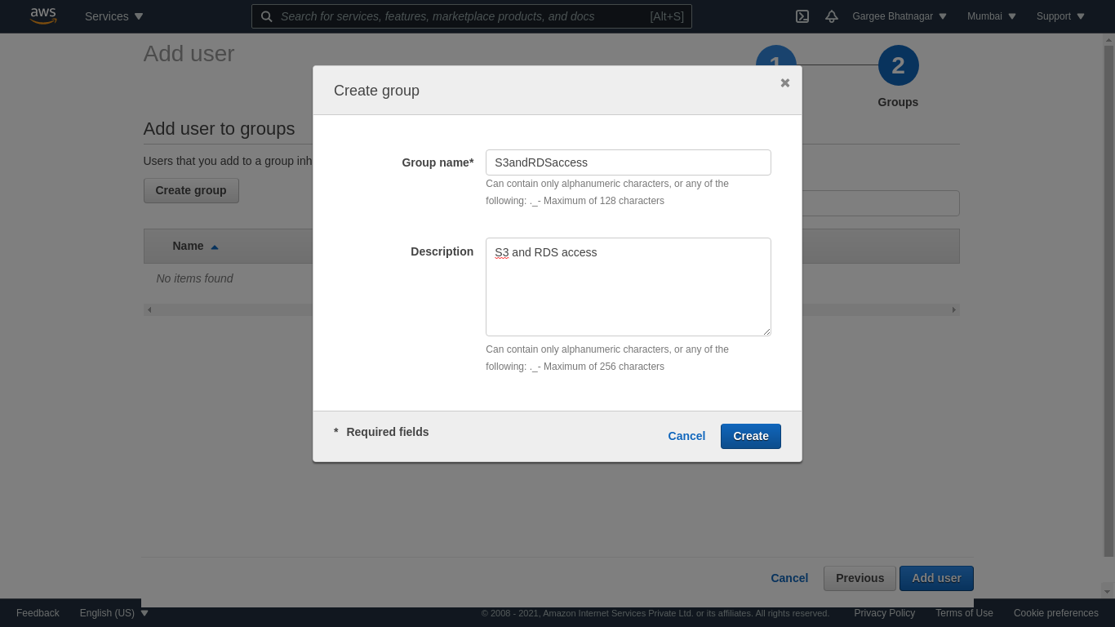This screenshot has height=627, width=1115.
Task: Click the table's left scroll arrow
Action: coord(149,309)
